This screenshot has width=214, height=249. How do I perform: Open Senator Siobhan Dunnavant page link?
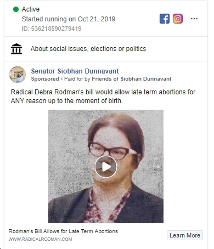click(x=75, y=71)
